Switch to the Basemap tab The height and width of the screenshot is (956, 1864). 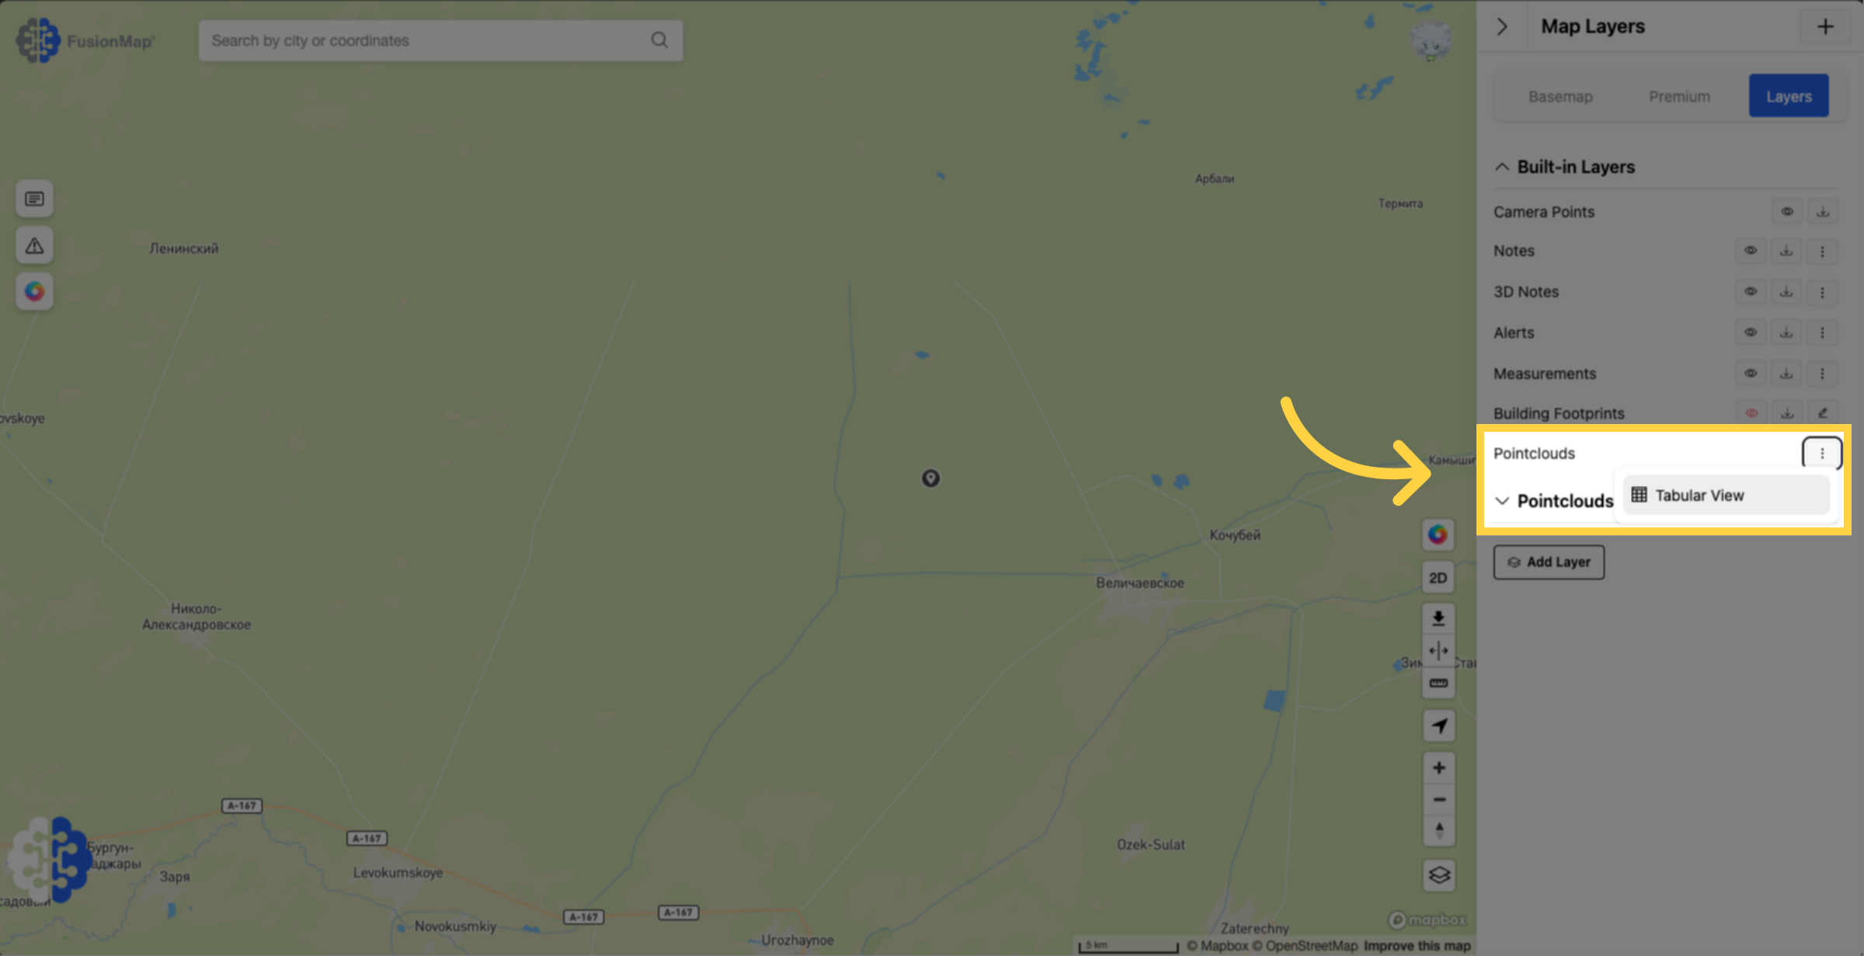click(1560, 96)
